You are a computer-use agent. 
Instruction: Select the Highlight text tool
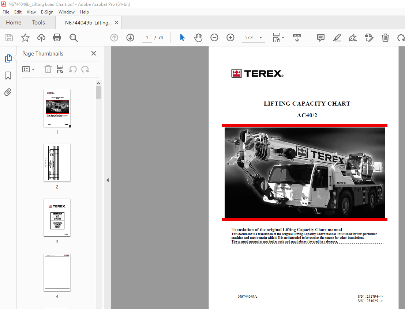[x=337, y=38]
